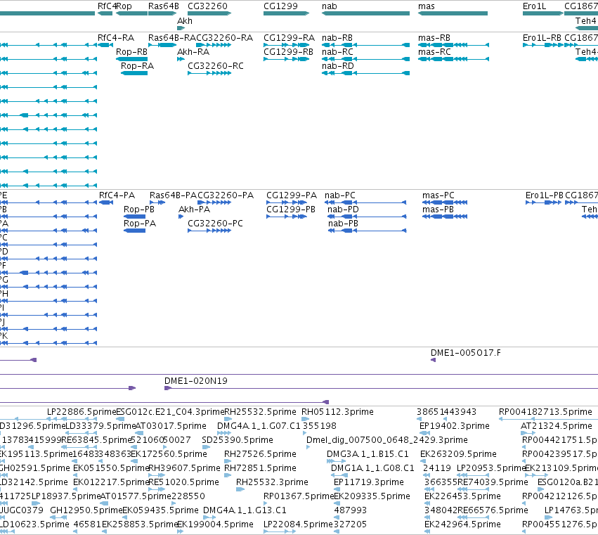Click protein mas-PC

coord(438,195)
